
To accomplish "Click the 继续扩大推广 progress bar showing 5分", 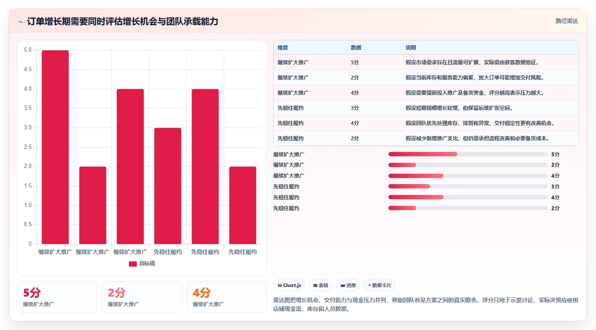I will tap(468, 154).
